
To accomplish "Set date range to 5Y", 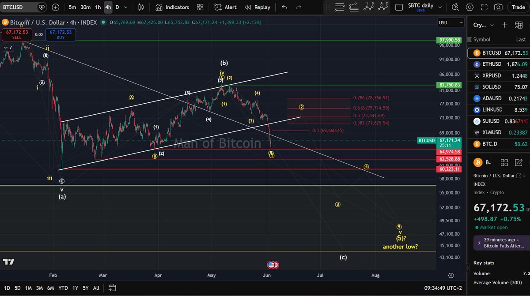I will [85, 288].
